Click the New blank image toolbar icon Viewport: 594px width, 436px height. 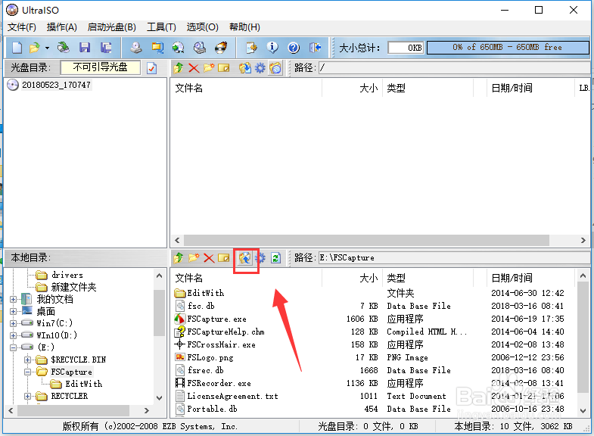point(17,48)
